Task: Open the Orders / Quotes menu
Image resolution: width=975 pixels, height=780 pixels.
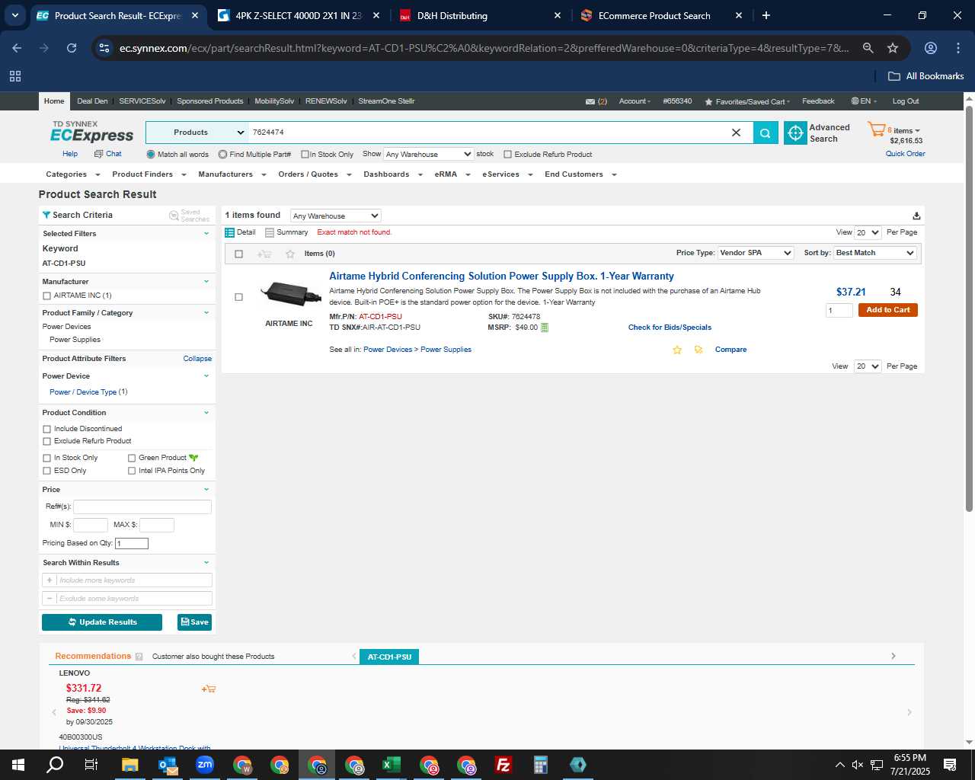Action: click(315, 174)
